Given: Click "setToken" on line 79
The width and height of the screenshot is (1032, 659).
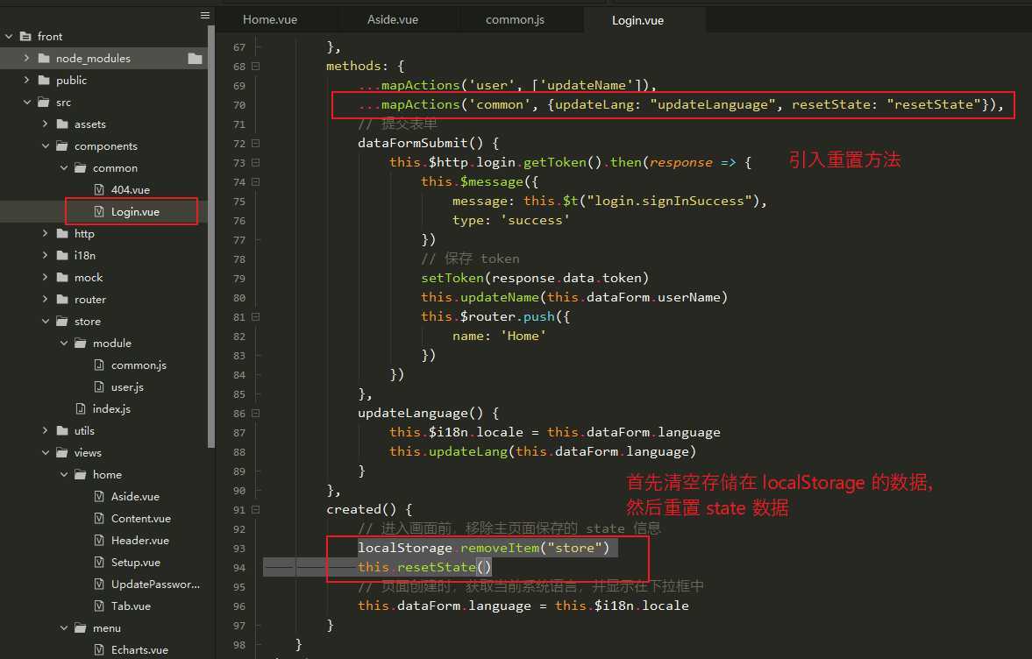Looking at the screenshot, I should (452, 278).
